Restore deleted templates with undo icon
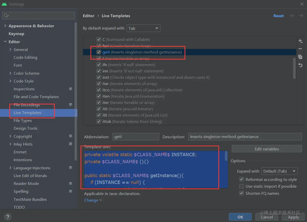The height and width of the screenshot is (222, 307). tap(300, 65)
